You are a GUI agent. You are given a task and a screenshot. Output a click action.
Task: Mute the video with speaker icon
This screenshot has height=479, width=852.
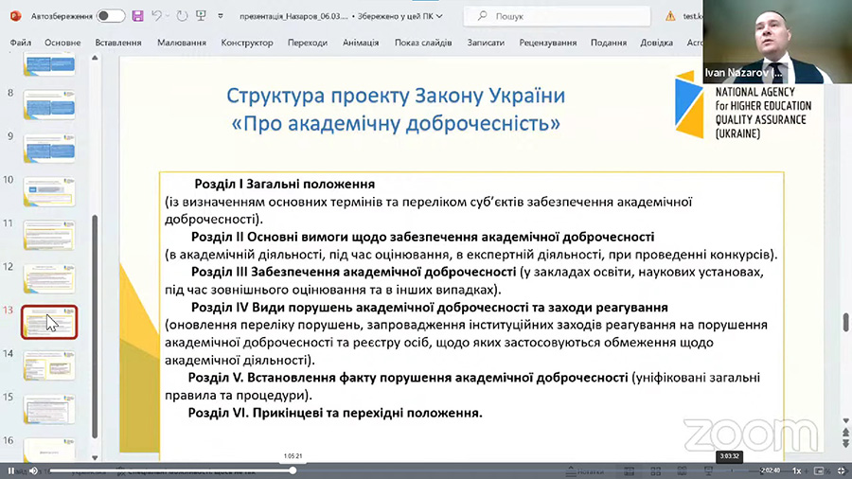[33, 470]
